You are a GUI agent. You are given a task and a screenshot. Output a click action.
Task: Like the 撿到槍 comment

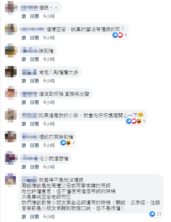[24, 59]
